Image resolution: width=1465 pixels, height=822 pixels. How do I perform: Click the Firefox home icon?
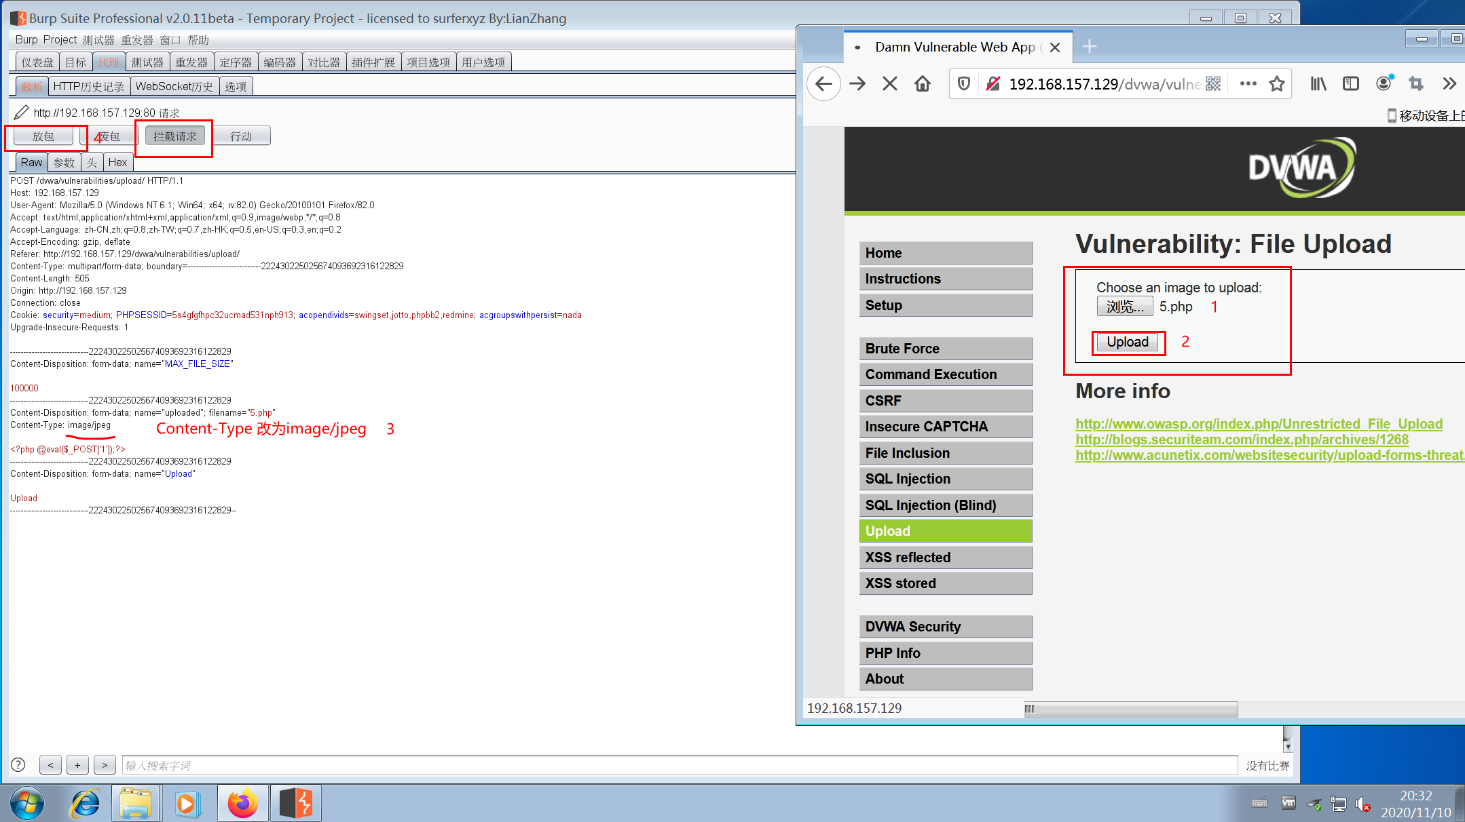[x=922, y=84]
